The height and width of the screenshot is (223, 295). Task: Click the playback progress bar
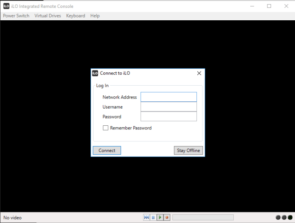(203, 217)
